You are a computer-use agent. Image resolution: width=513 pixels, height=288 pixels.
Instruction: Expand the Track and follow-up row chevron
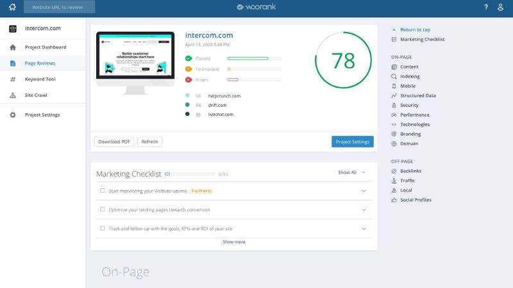point(364,228)
